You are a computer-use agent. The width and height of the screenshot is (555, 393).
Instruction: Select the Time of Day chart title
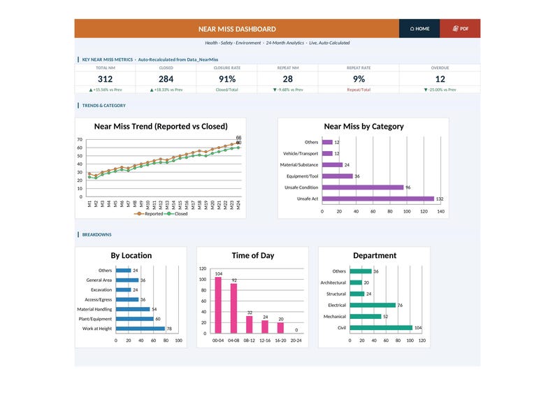tap(253, 256)
